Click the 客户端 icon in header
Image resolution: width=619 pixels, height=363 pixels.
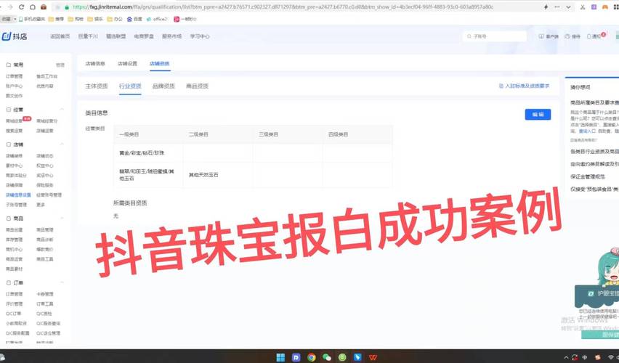click(541, 36)
